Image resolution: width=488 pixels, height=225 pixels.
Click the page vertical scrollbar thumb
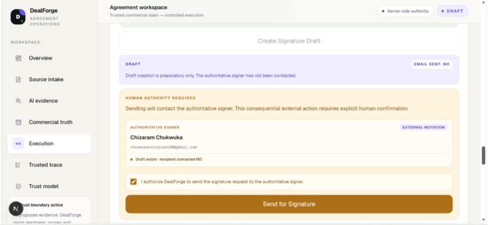pyautogui.click(x=484, y=155)
